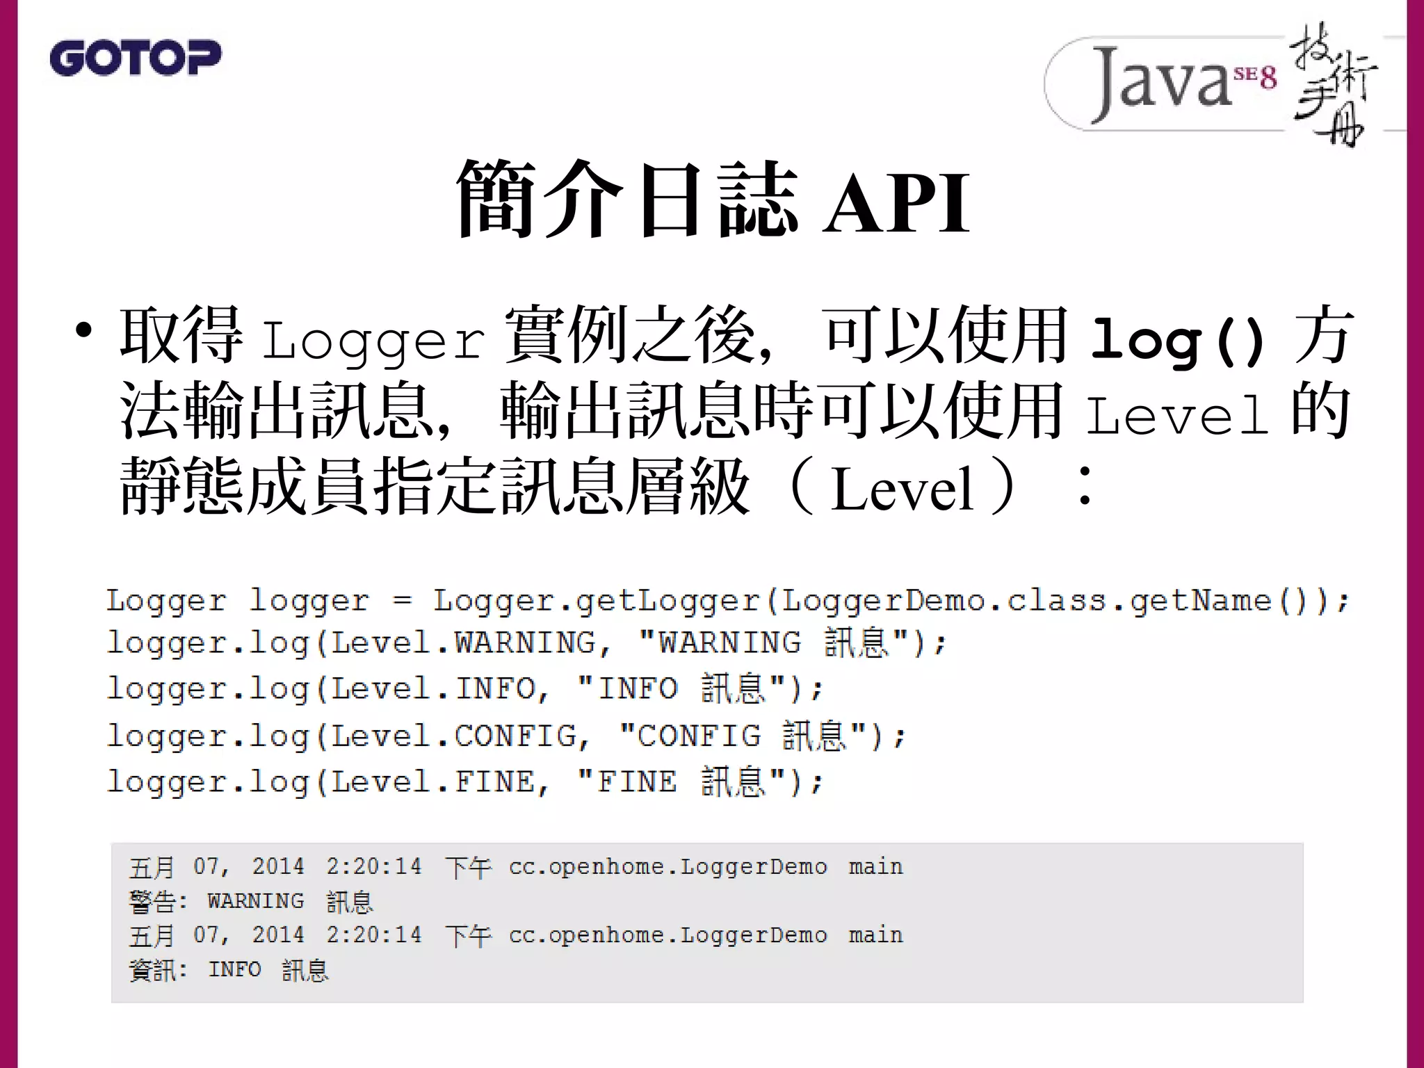Click the Level.CONFIG code line

[506, 736]
